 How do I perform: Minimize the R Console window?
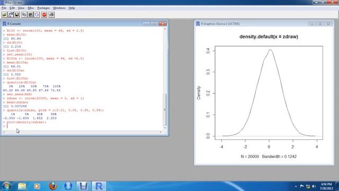coord(146,23)
